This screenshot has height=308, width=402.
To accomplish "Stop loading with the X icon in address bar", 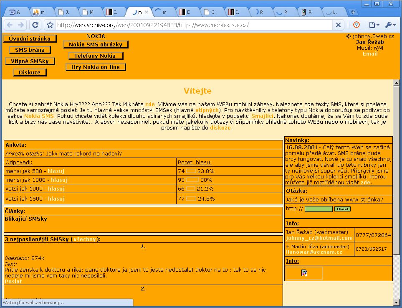I will click(338, 25).
